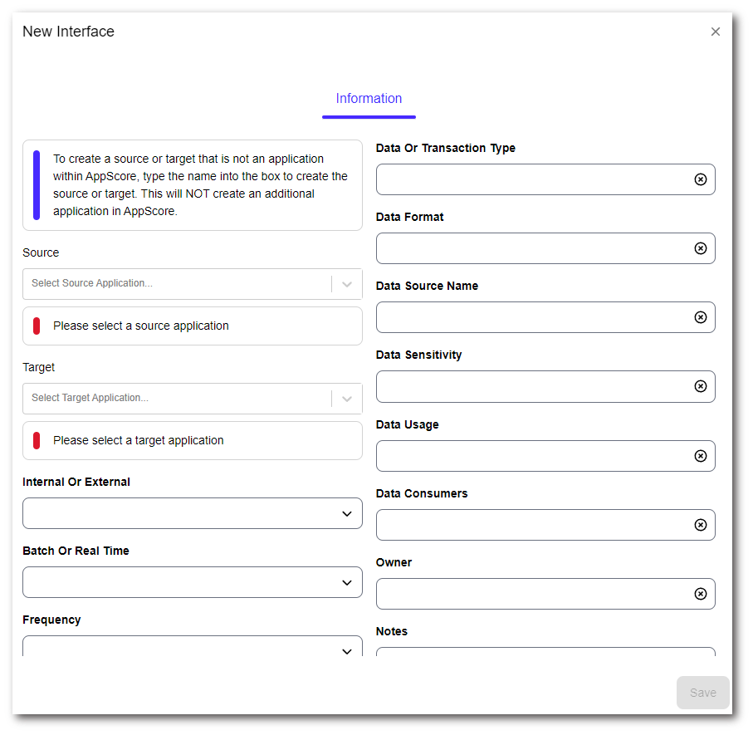Open the Frequency dropdown

point(193,647)
